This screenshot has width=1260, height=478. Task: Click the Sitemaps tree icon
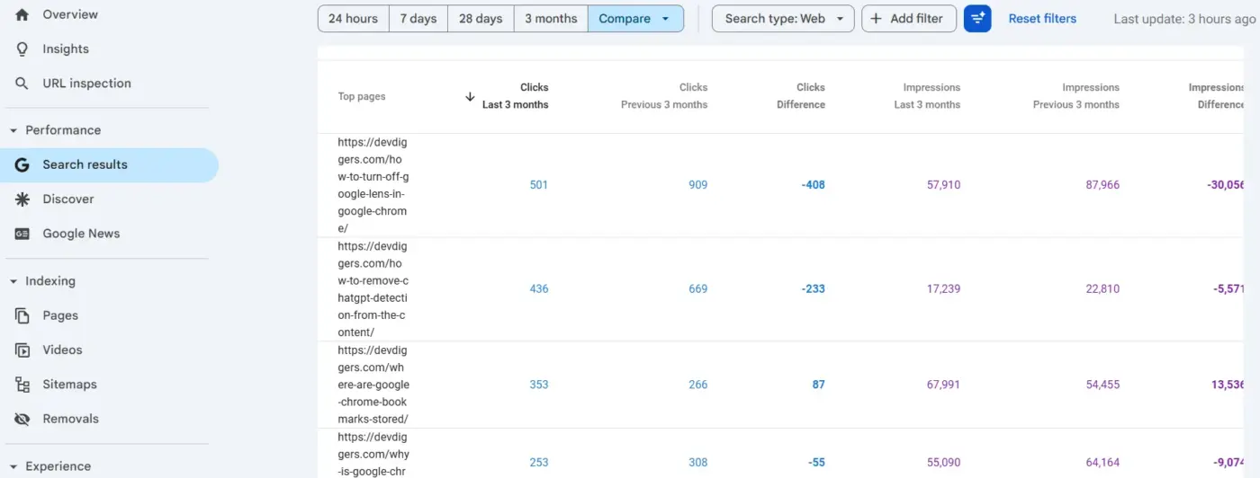point(22,385)
